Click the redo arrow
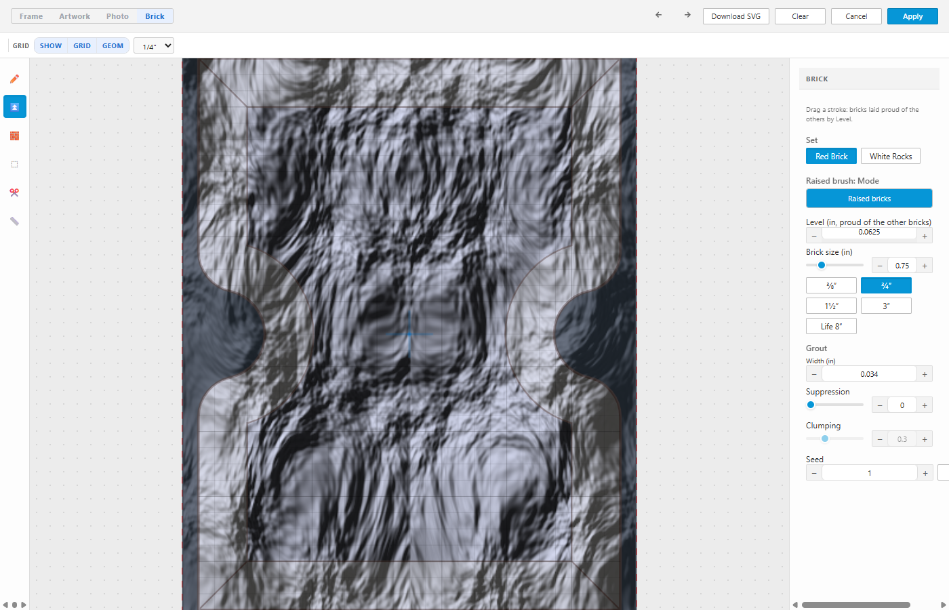Image resolution: width=949 pixels, height=610 pixels. [687, 15]
